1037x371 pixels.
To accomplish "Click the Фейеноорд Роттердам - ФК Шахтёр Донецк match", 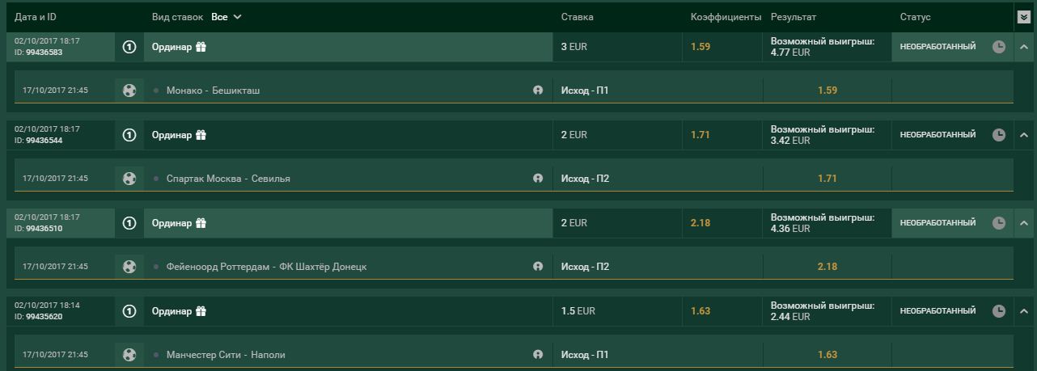I will point(266,267).
